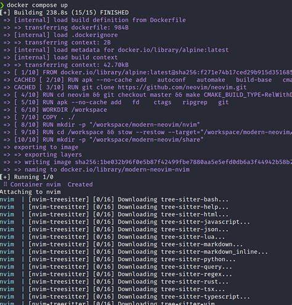Image resolution: width=292 pixels, height=305 pixels.
Task: Select 'Downloading tree-sitter-regex...' log line
Action: point(116,274)
